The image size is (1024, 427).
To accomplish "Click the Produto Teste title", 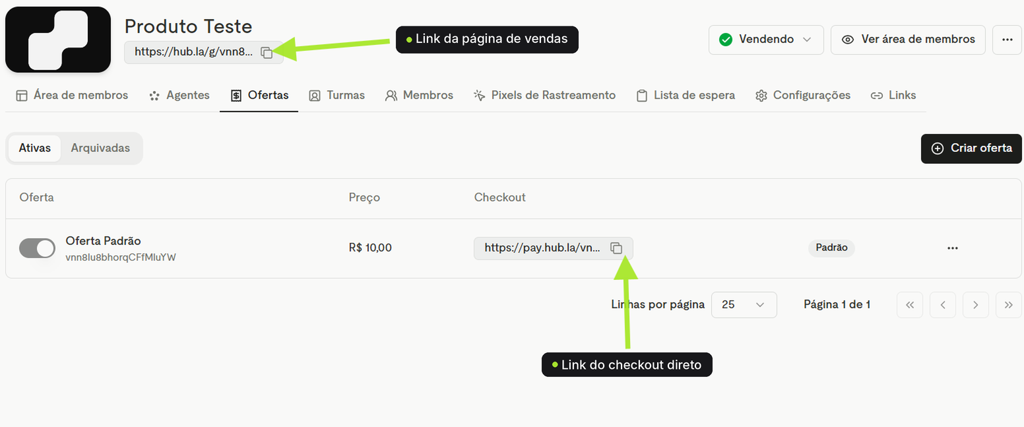I will tap(188, 26).
